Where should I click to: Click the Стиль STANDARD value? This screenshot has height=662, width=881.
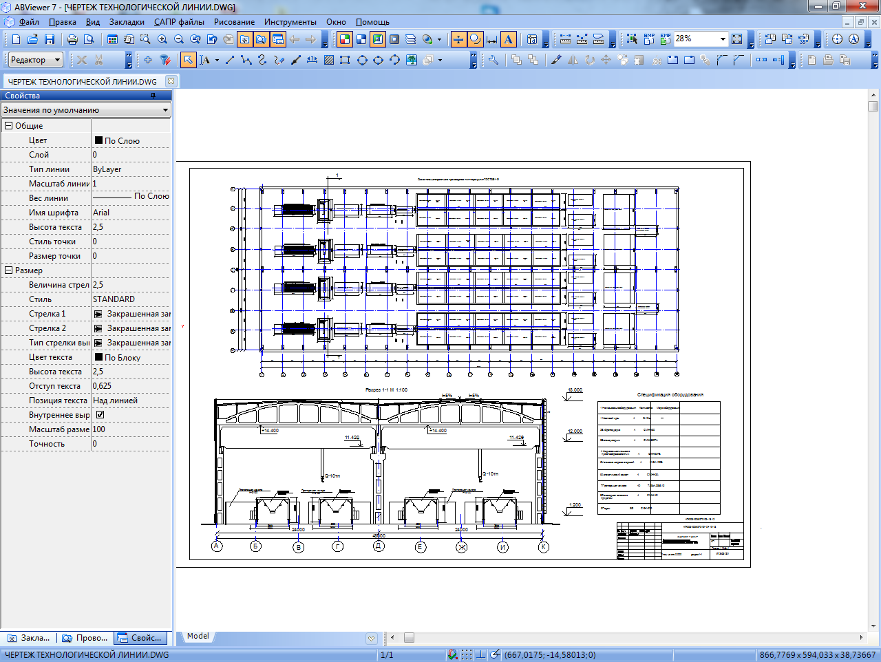(x=131, y=299)
